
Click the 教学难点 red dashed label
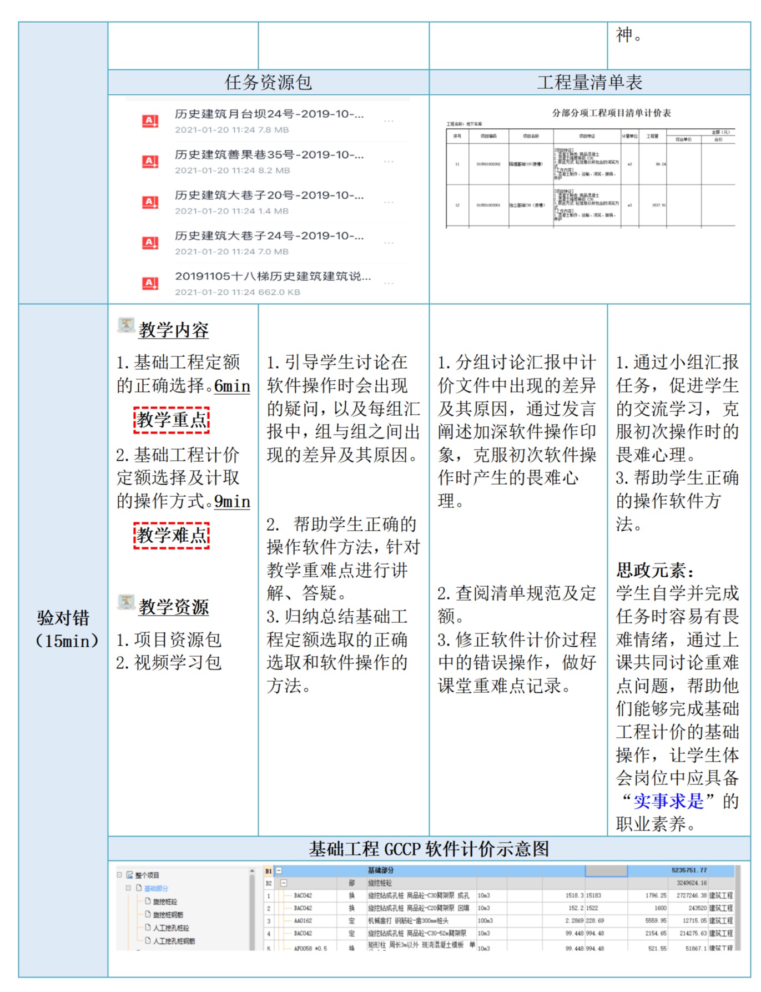click(172, 535)
